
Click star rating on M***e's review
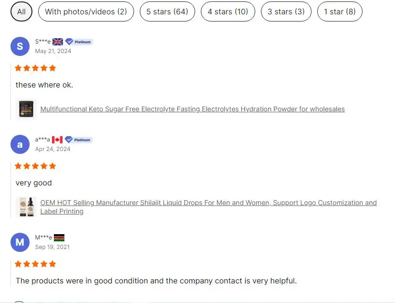(x=35, y=264)
